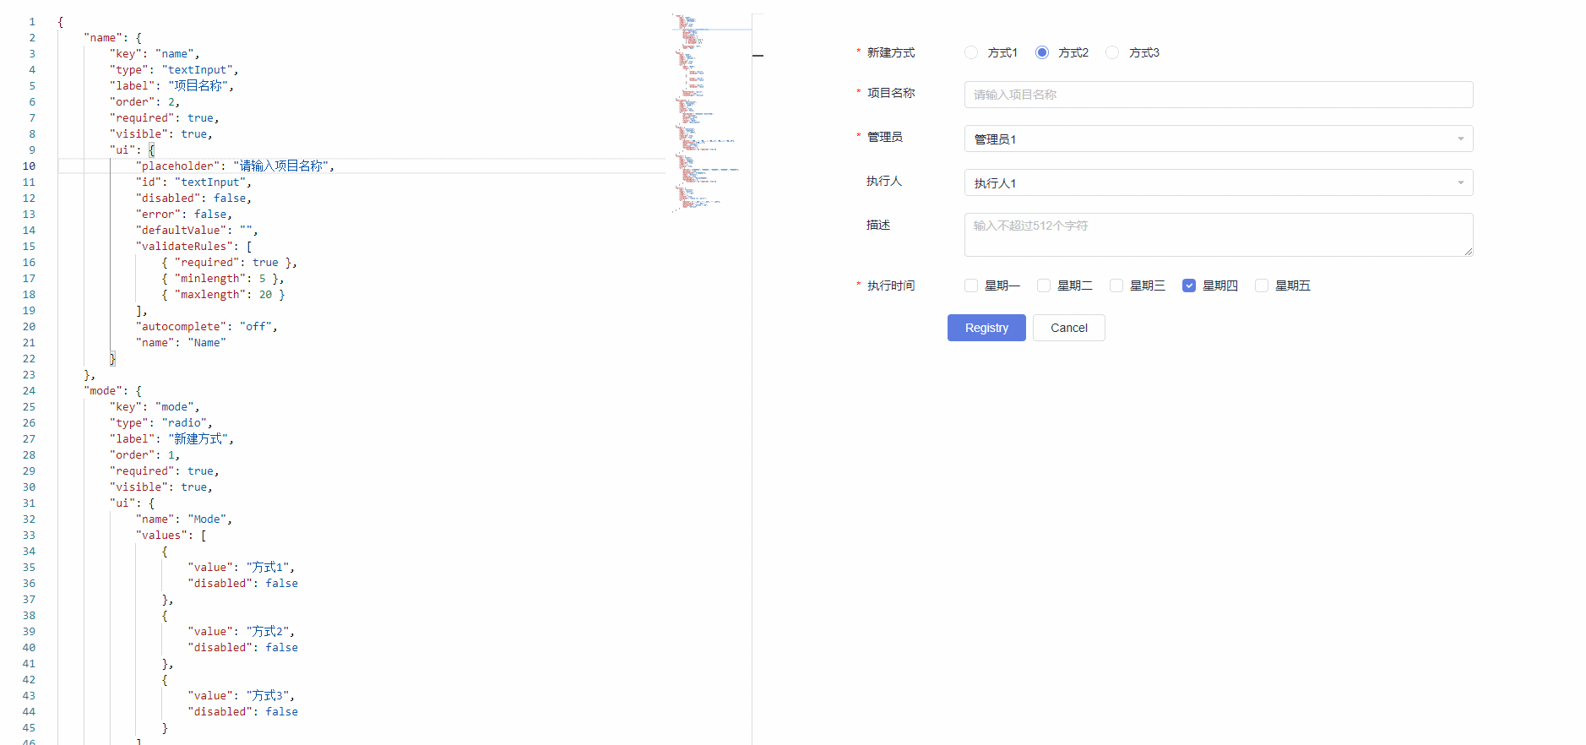Image resolution: width=1586 pixels, height=745 pixels.
Task: Uncheck the 星期四 checkbox
Action: [1189, 285]
